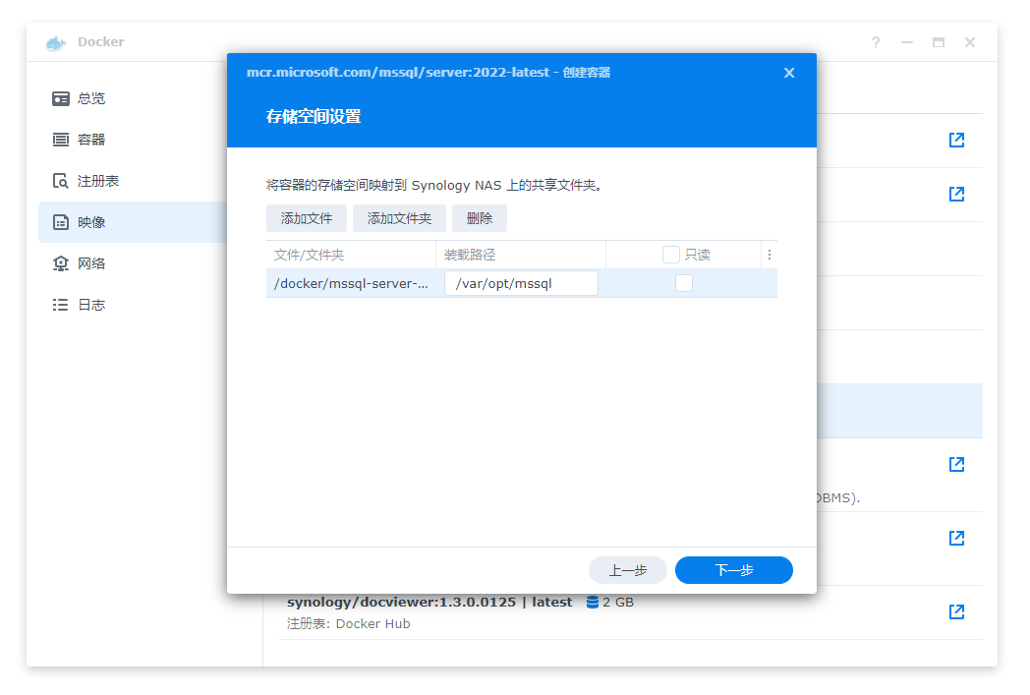Select the synology/docviewer:1.3.0.0125 image entry

tap(631, 612)
